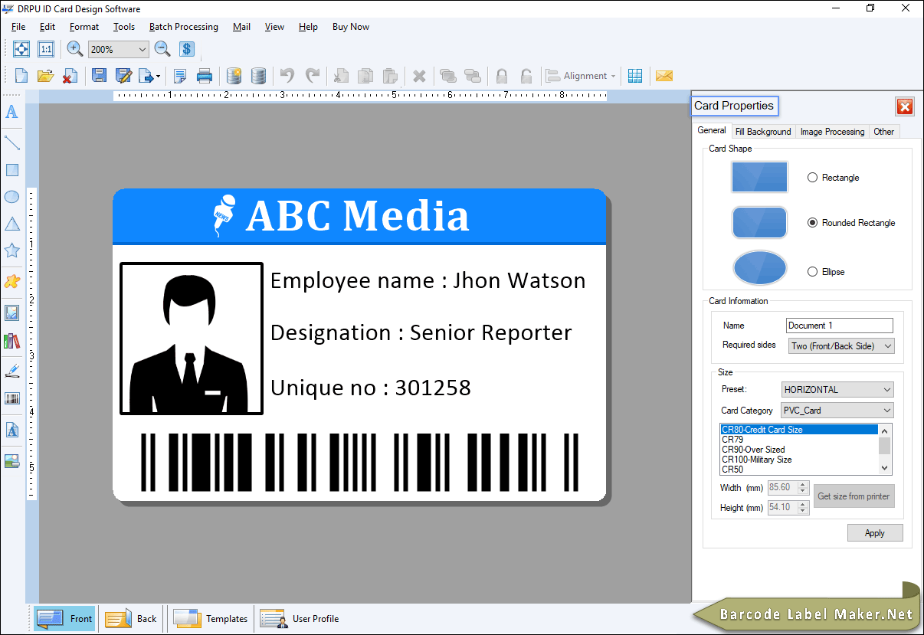This screenshot has height=635, width=924.
Task: Select the Text tool
Action: [11, 112]
